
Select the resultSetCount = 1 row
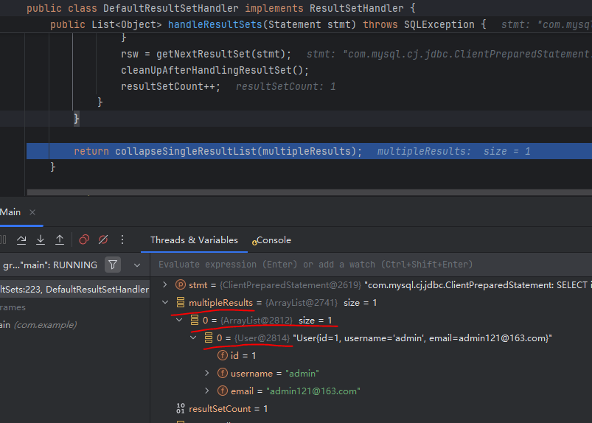(371, 409)
